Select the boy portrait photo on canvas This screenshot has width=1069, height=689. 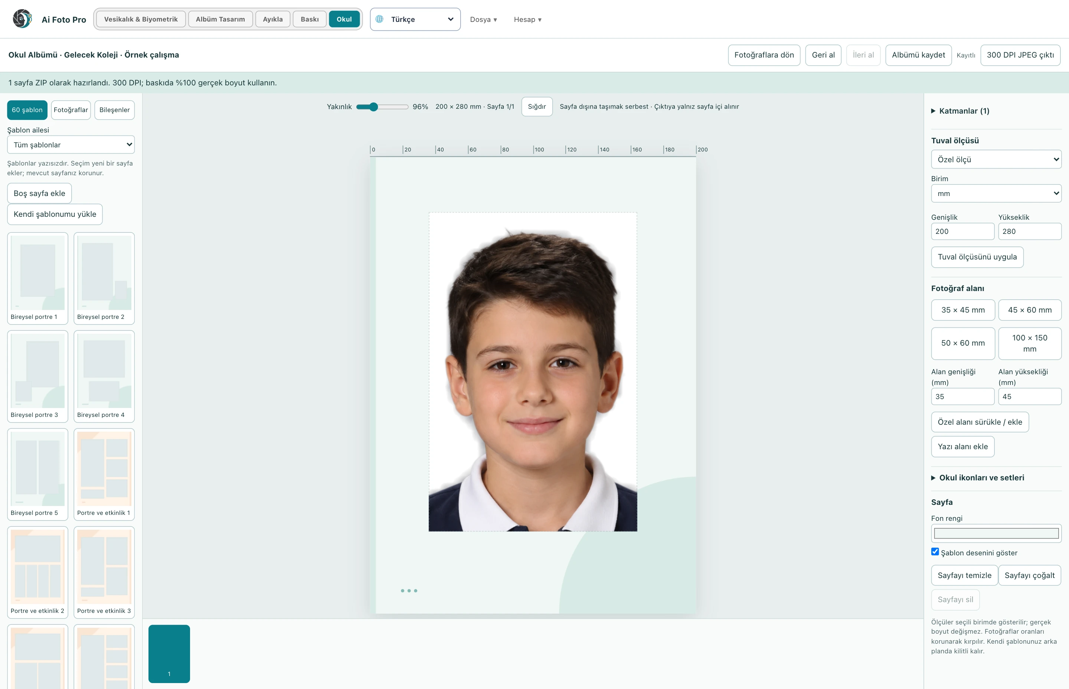pos(533,372)
